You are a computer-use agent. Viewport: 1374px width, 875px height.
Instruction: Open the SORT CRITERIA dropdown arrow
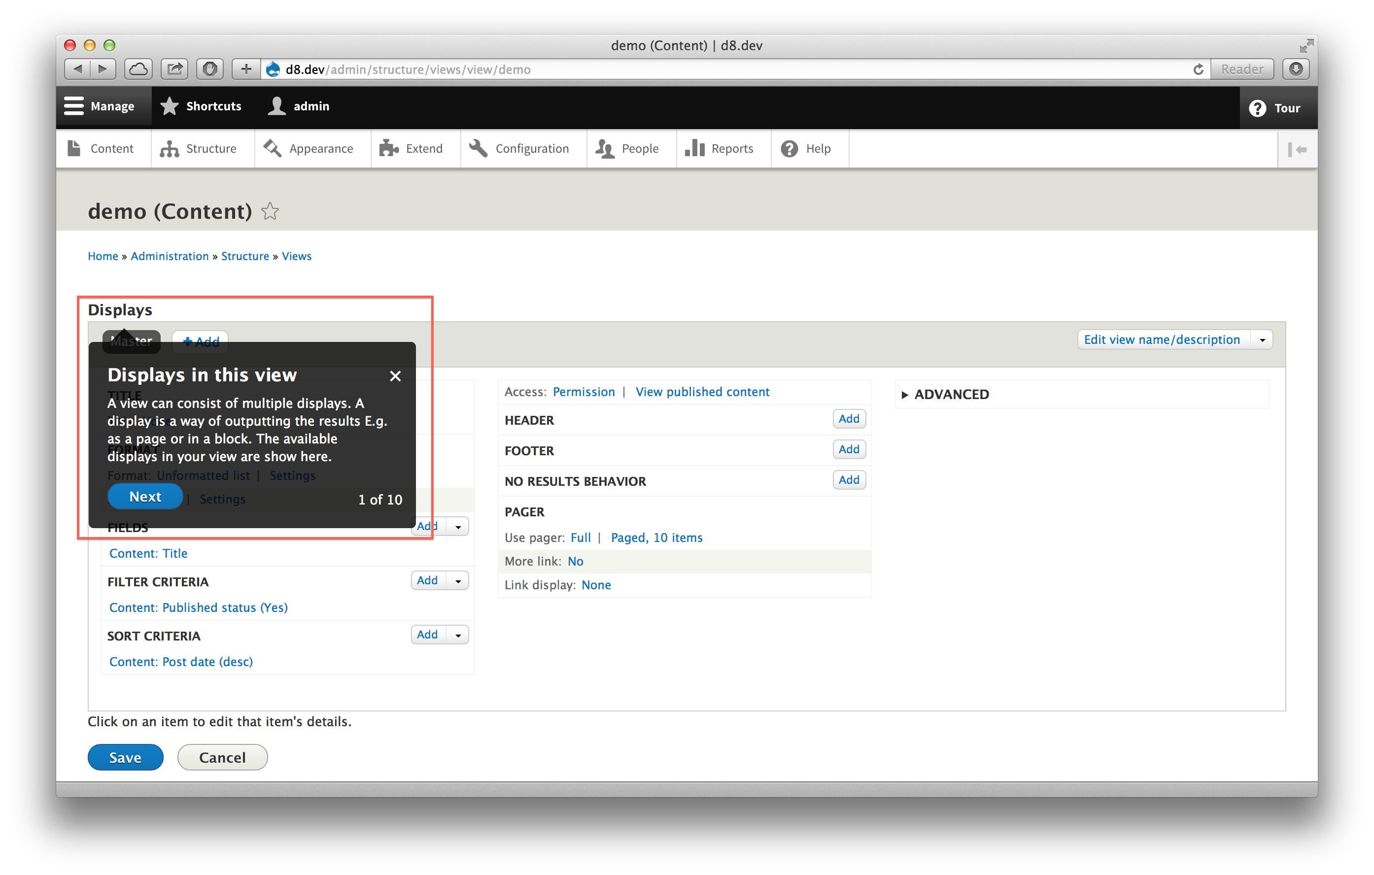point(458,636)
